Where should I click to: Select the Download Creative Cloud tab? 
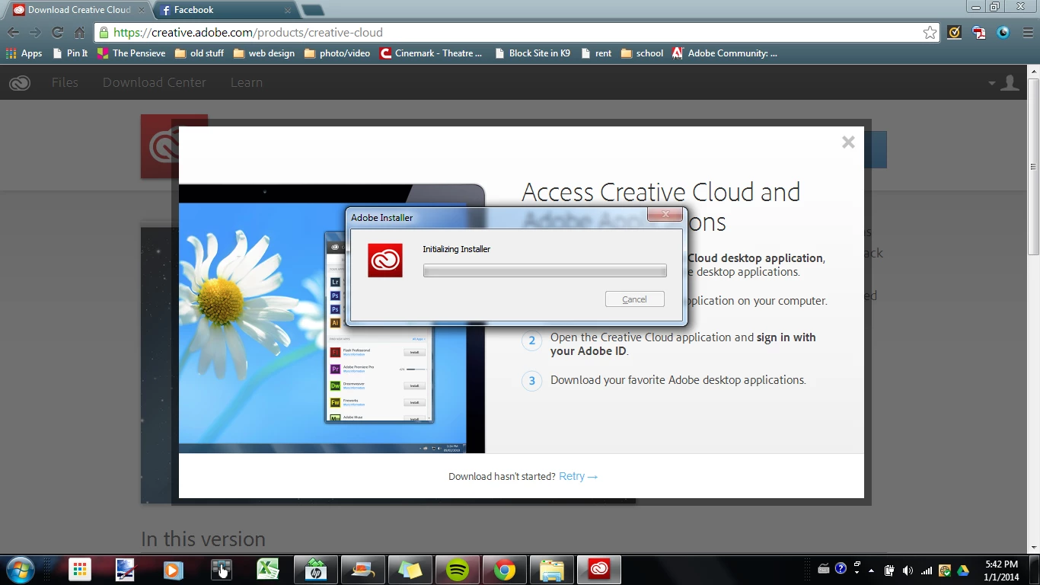click(x=78, y=10)
